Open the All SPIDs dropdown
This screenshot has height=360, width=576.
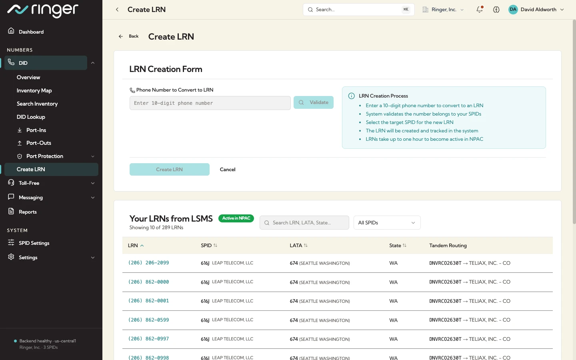tap(387, 223)
